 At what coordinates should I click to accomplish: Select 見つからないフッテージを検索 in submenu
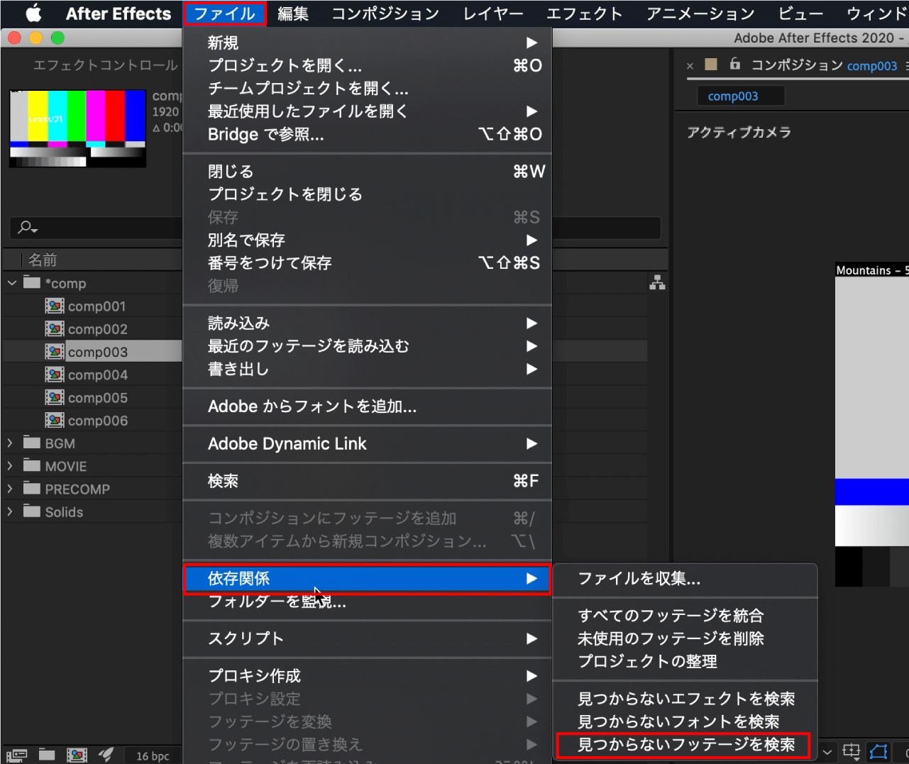(x=685, y=745)
